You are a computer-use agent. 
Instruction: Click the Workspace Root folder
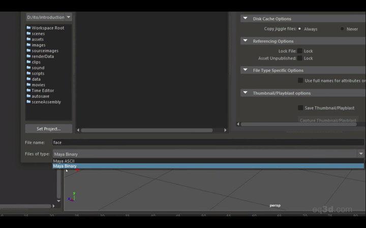pos(48,28)
